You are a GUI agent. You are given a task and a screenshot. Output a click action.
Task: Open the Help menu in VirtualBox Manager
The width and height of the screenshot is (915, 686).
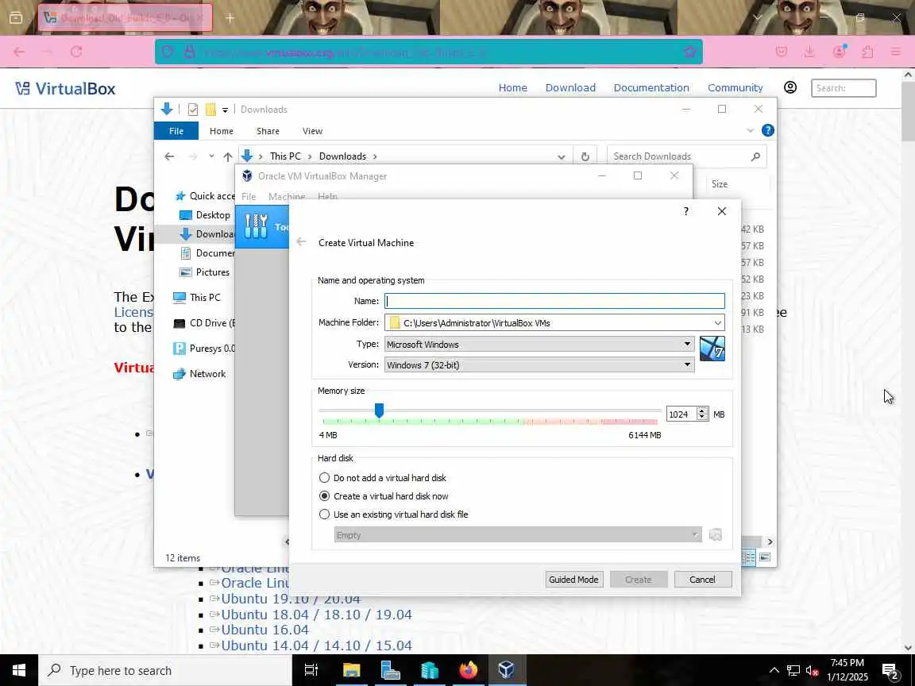[x=327, y=197]
